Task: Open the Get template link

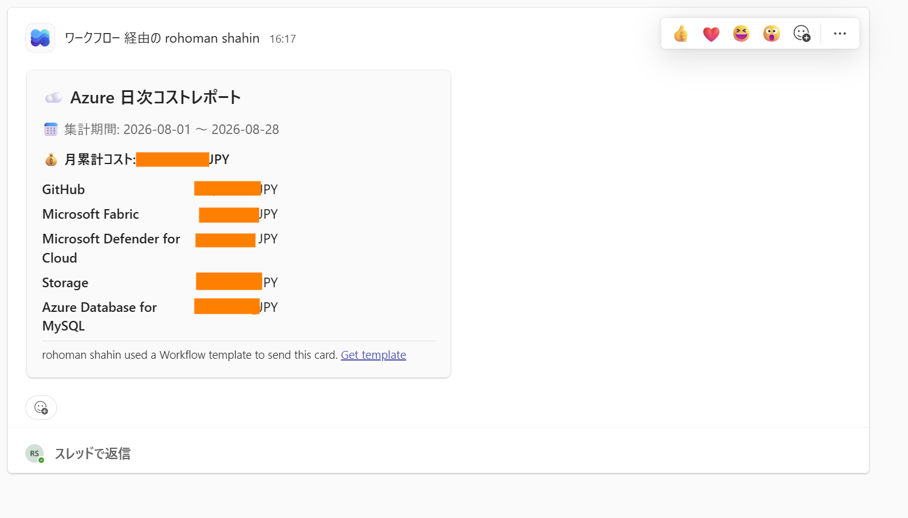Action: pyautogui.click(x=374, y=355)
